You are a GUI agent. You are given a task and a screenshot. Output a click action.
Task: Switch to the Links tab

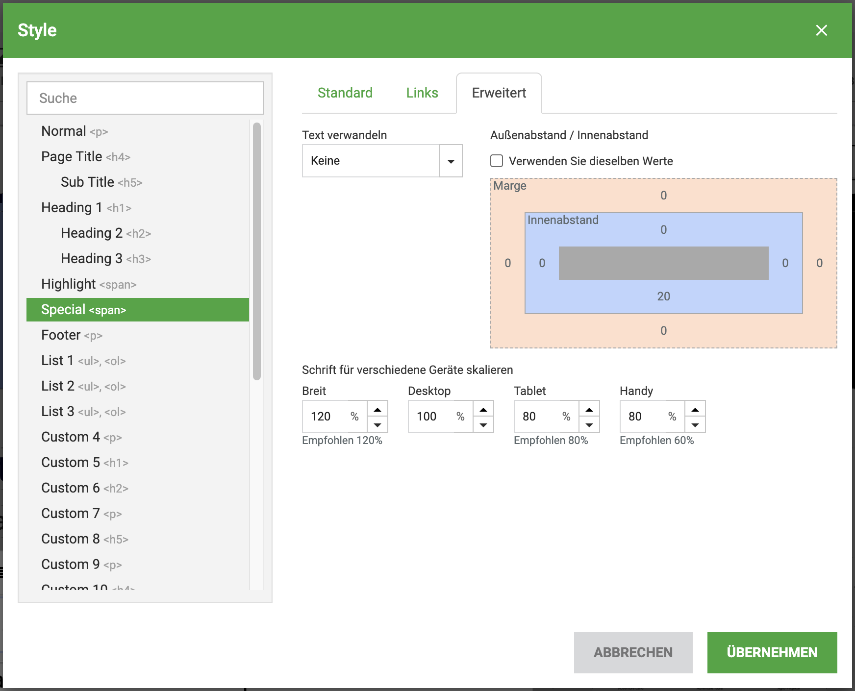[x=422, y=93]
